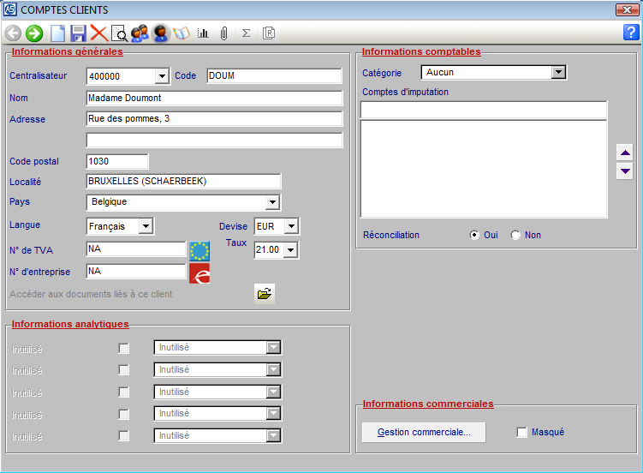Open the blue help question mark icon

(631, 33)
